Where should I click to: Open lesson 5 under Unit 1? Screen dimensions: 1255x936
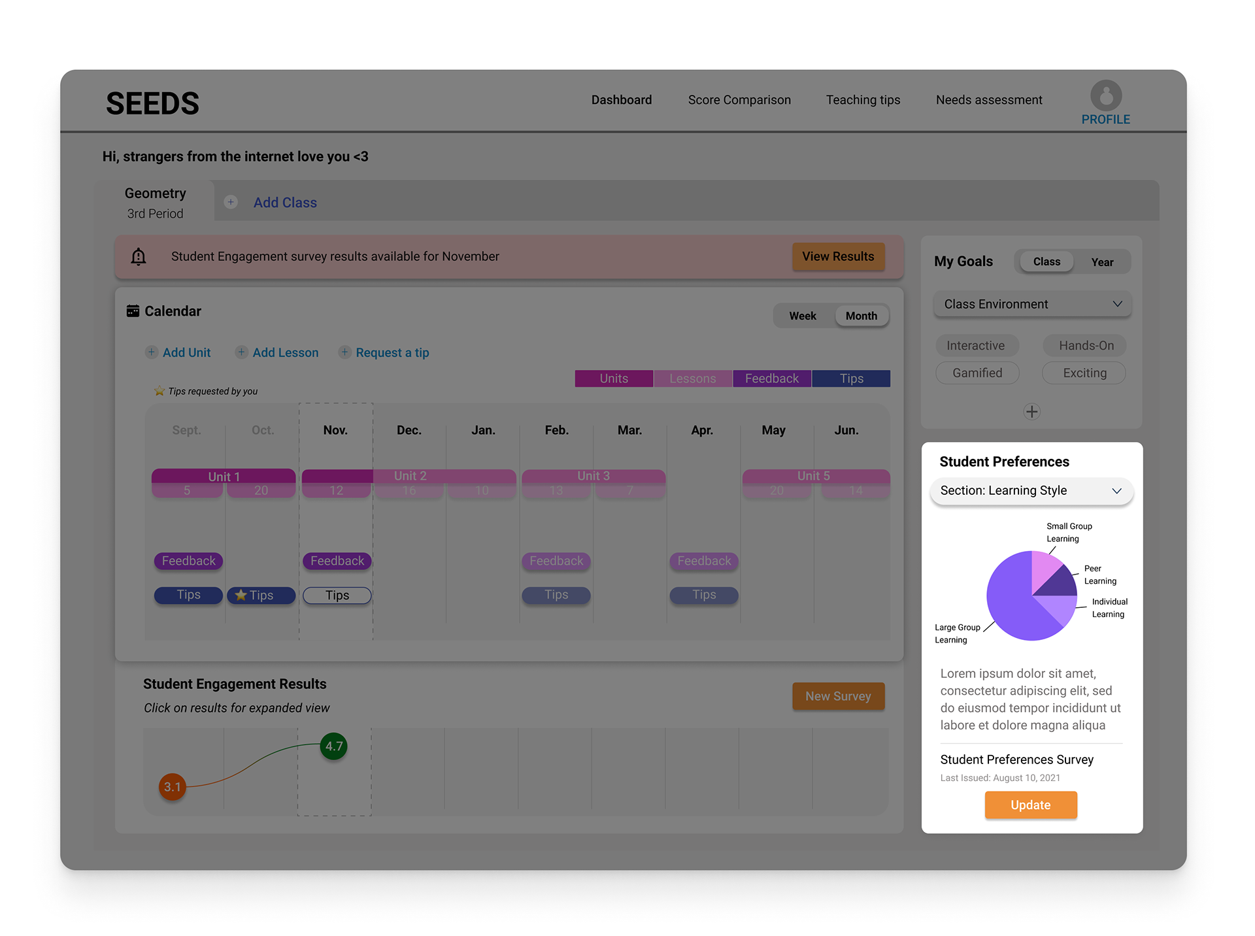click(187, 491)
